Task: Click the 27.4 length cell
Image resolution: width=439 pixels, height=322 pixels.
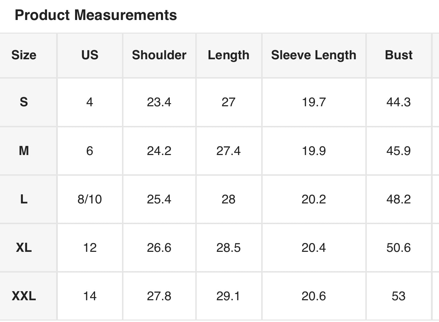Action: point(229,151)
